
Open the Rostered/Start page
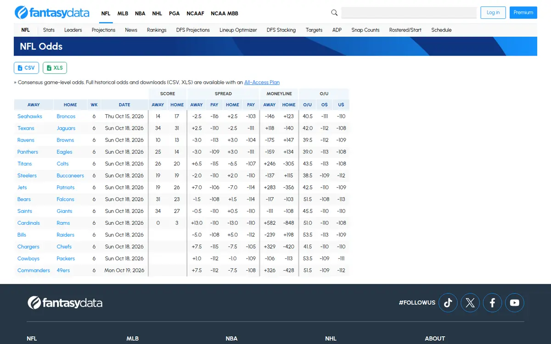[405, 30]
